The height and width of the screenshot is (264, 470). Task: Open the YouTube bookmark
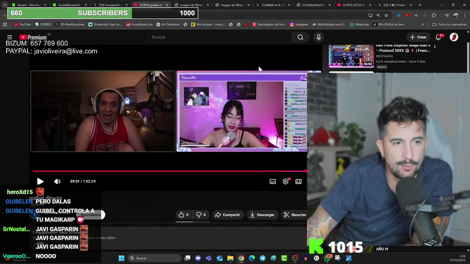pos(22,25)
